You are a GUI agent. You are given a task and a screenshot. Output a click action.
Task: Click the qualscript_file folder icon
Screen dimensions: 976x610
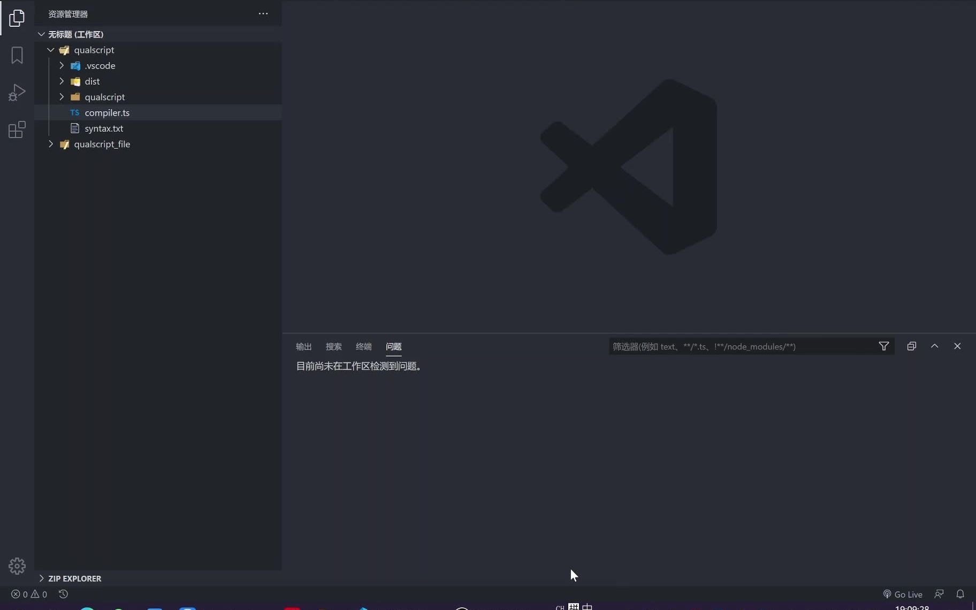coord(65,144)
